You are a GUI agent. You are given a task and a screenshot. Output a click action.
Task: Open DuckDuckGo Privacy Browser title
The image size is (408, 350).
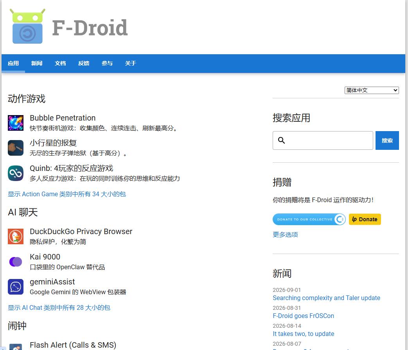pyautogui.click(x=81, y=231)
